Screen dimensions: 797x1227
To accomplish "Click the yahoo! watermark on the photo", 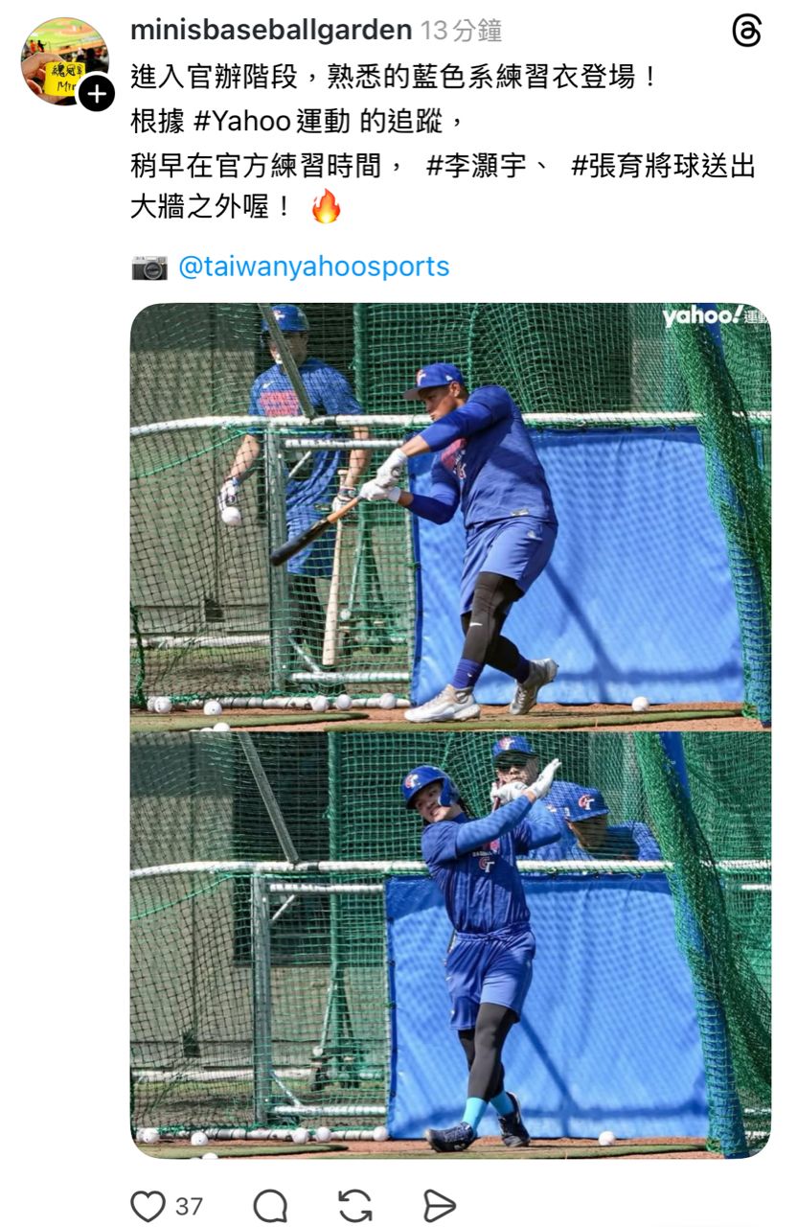I will coord(715,317).
